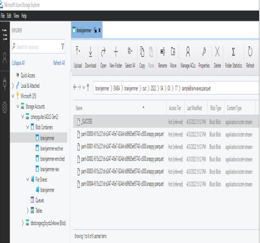Create a New Folder from toolbar
The width and height of the screenshot is (260, 243).
point(116,57)
